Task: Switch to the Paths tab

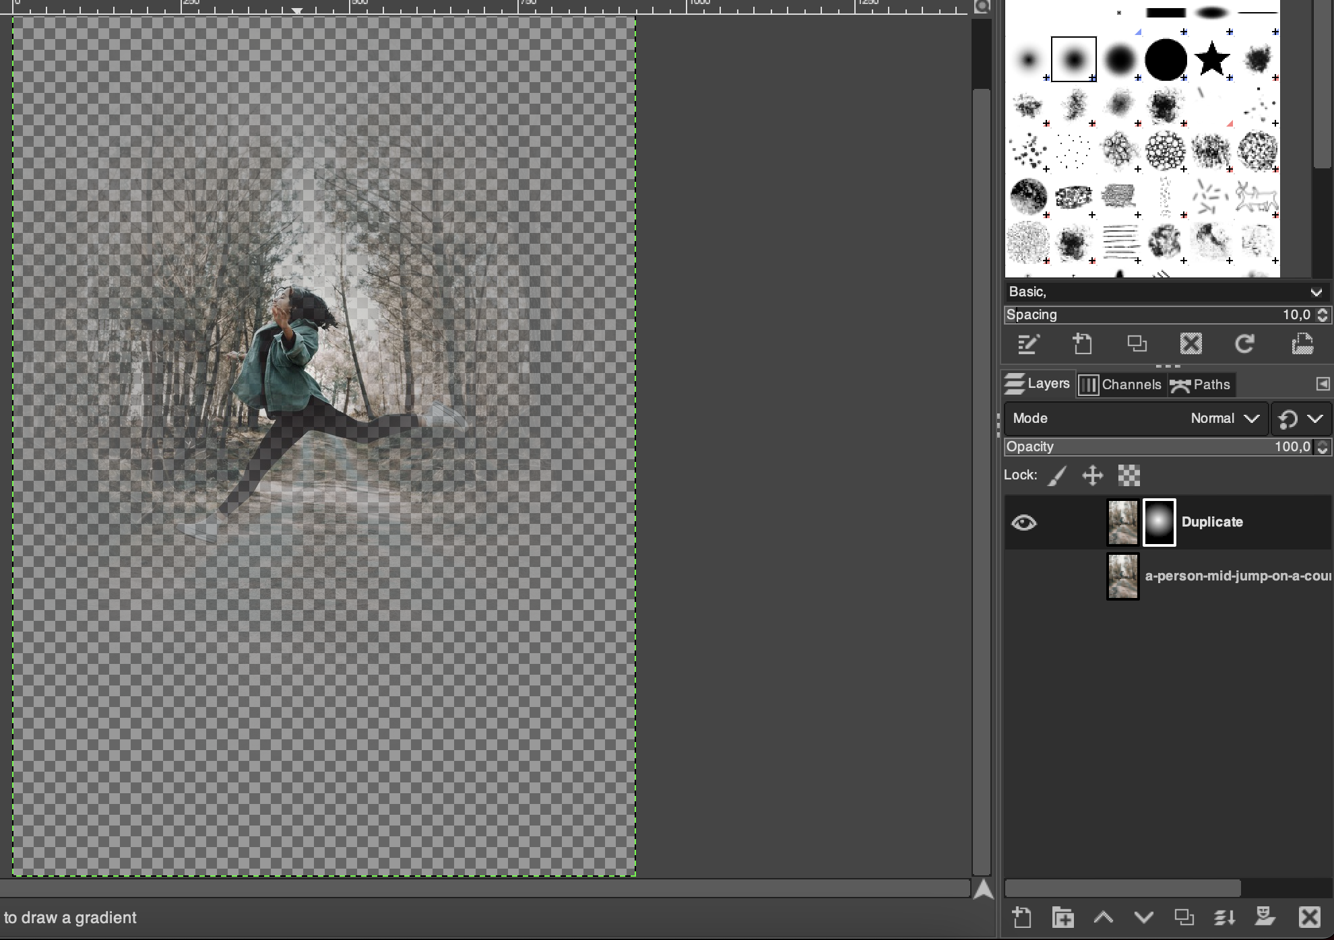Action: 1202,384
